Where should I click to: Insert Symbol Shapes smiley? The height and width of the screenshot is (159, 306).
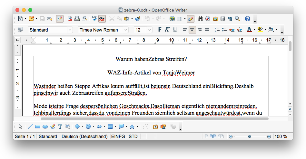coord(88,127)
